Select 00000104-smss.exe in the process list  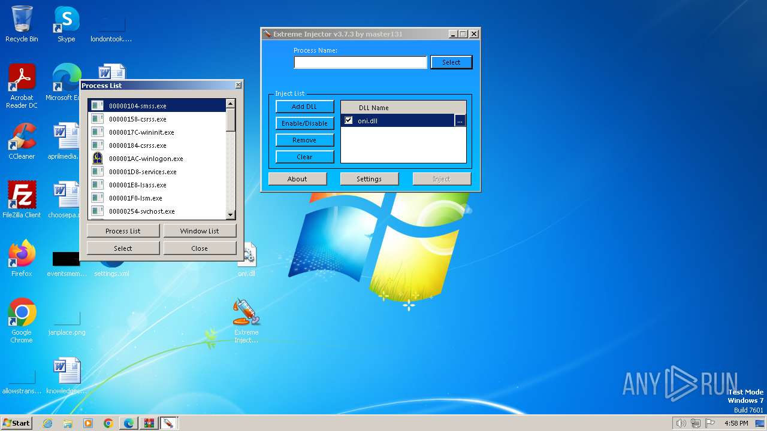click(157, 106)
